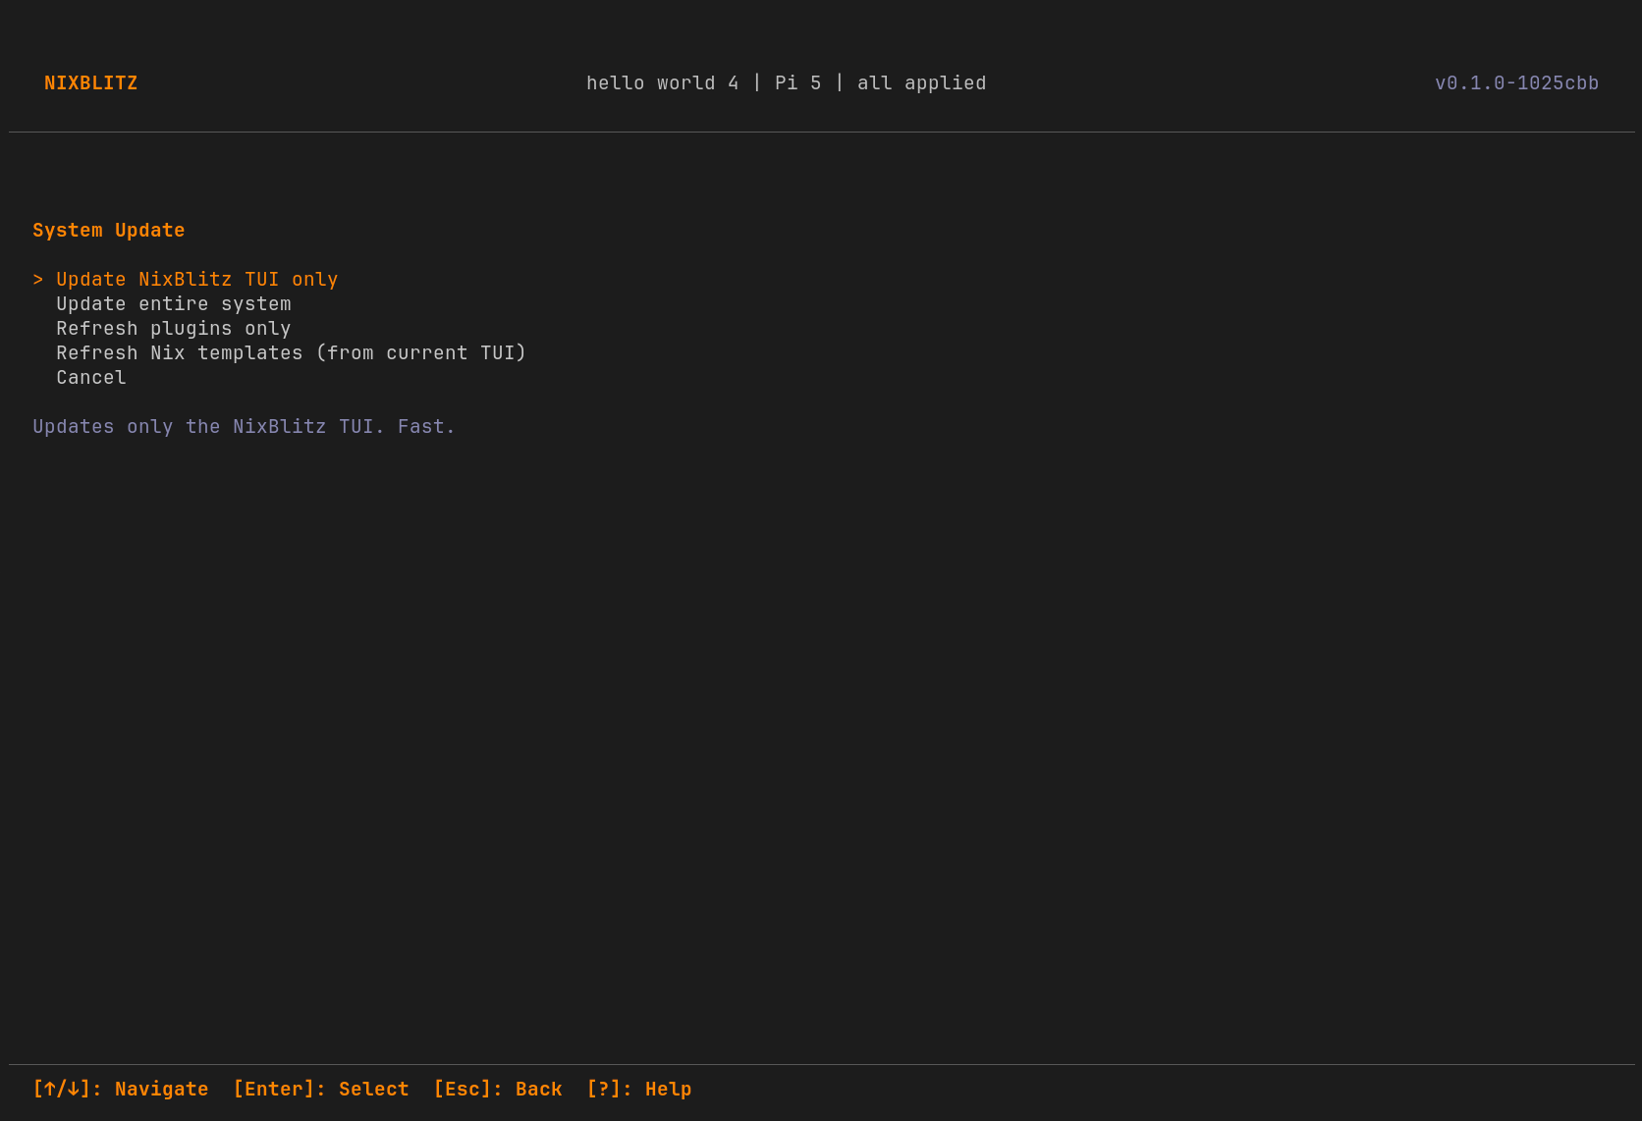Choose 'Update entire system' menu entry

click(174, 304)
